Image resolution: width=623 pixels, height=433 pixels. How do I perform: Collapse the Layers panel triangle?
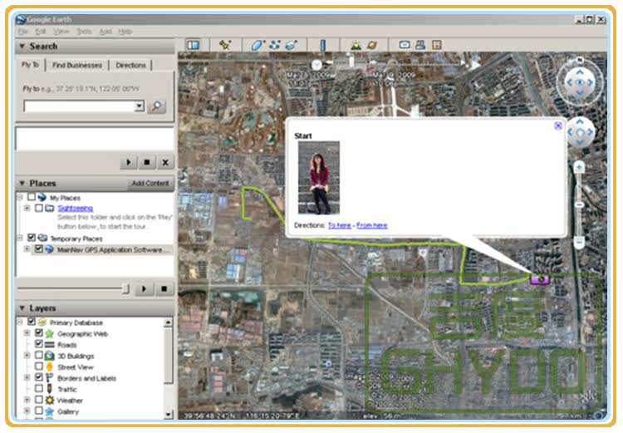[22, 308]
